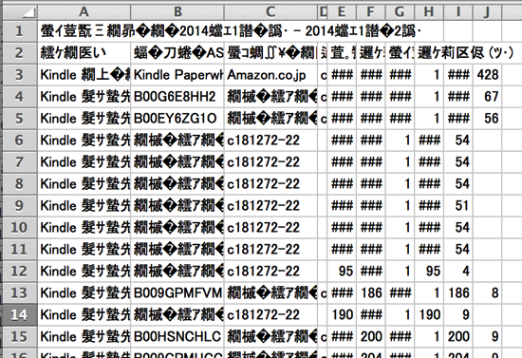Select column B header

click(177, 12)
